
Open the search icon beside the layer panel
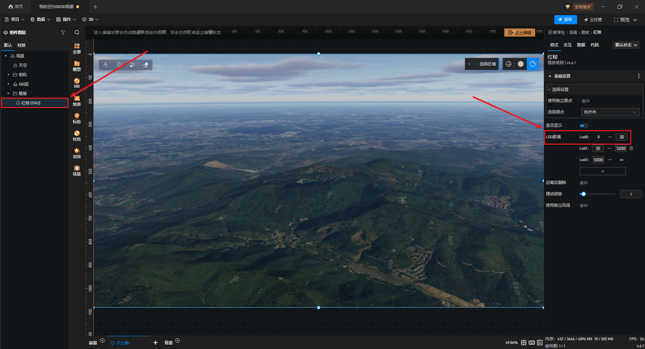tap(77, 33)
